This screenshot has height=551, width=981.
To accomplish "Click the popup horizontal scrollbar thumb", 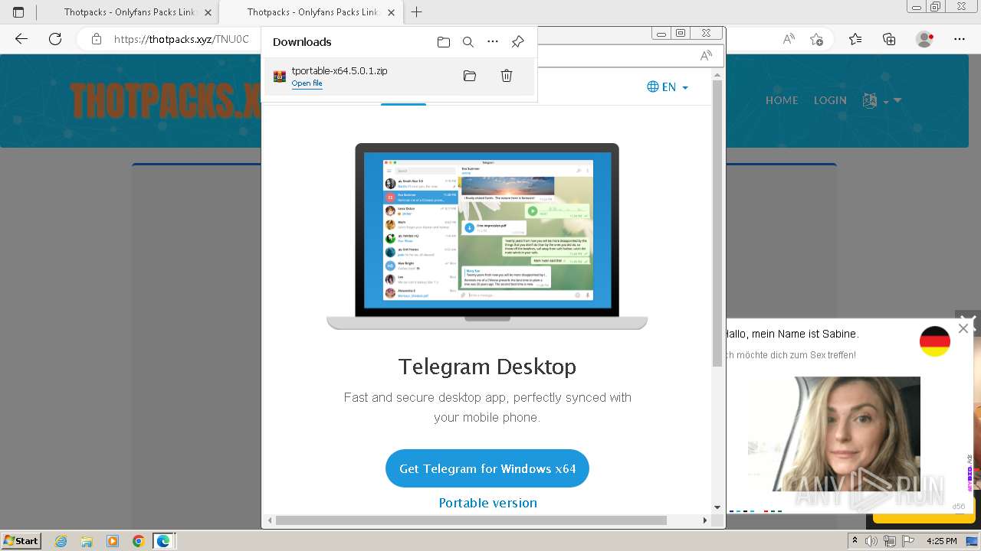I will (x=471, y=520).
